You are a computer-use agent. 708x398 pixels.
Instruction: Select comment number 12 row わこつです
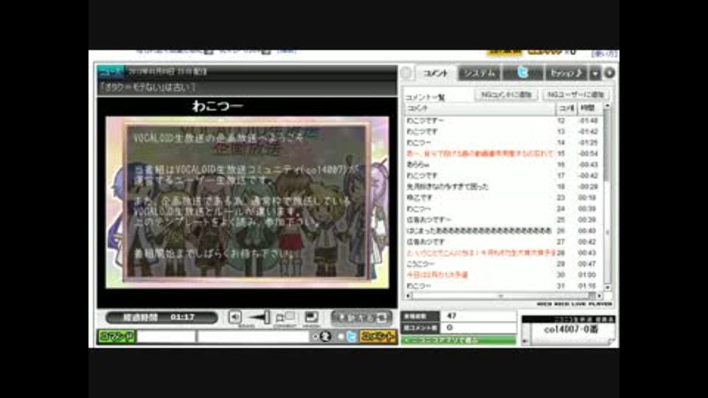pos(503,120)
